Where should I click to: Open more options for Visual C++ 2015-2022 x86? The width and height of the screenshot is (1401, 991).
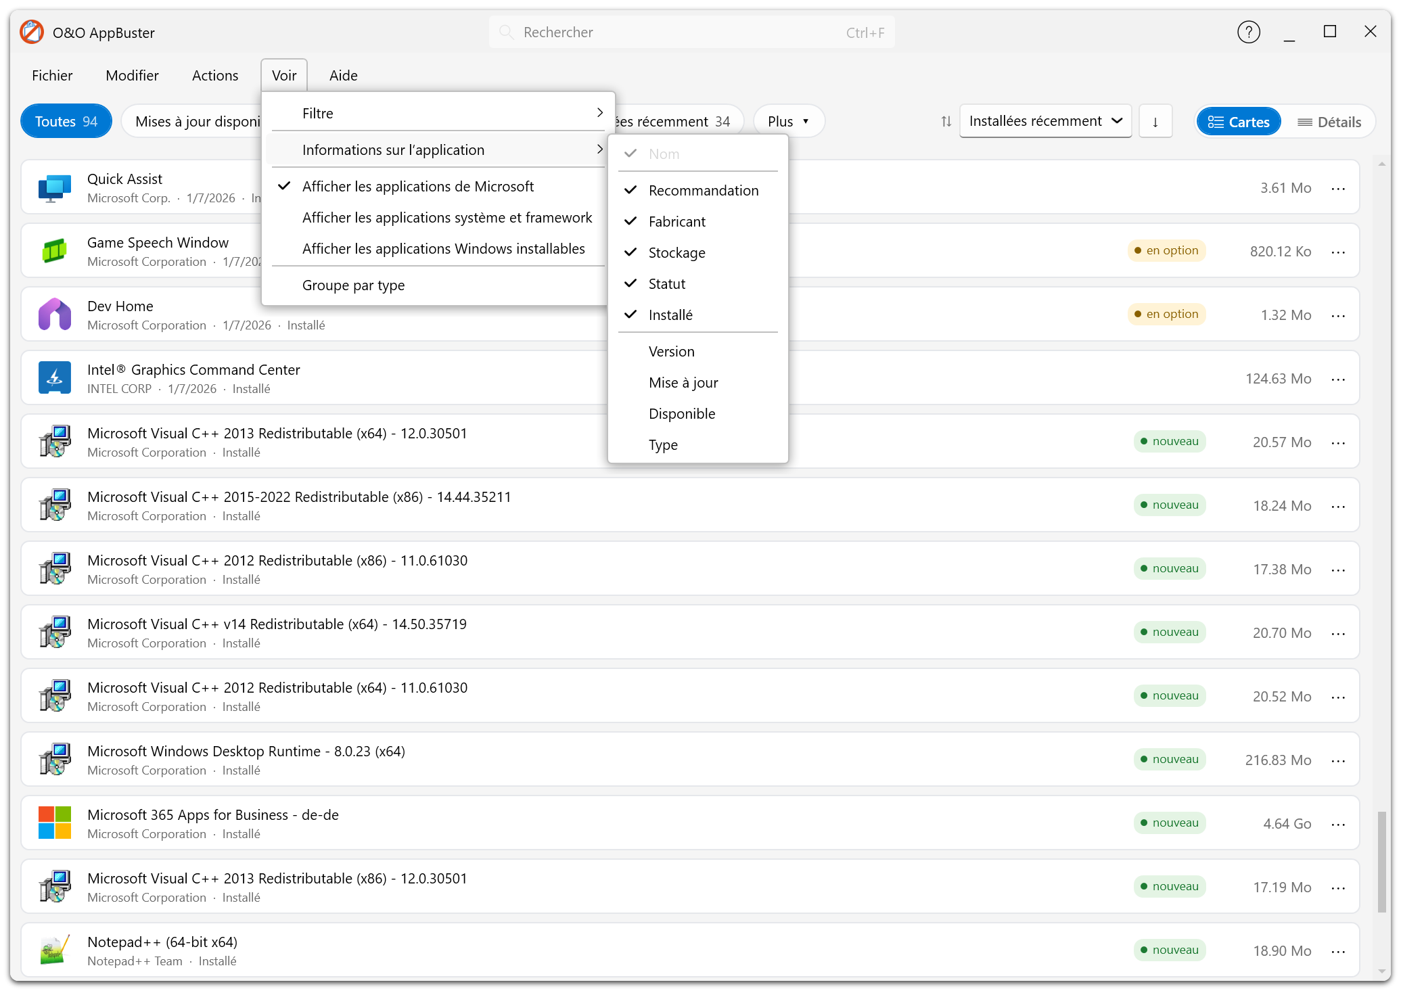[x=1337, y=507]
